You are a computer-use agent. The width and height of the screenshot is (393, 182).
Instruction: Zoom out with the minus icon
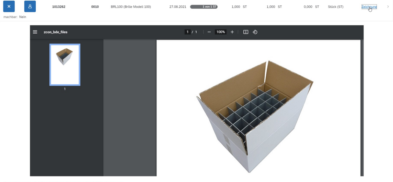tap(209, 32)
